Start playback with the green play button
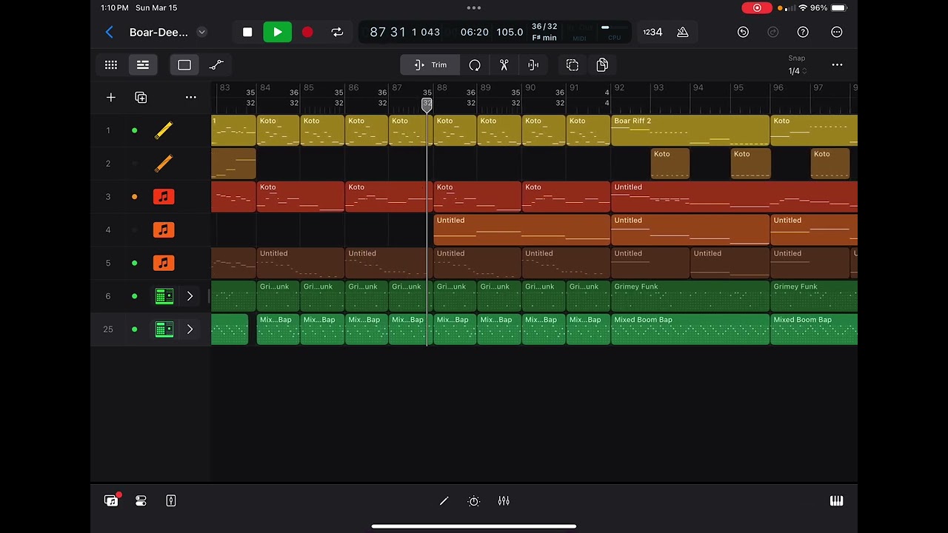Screen dimensions: 948x533 click(277, 33)
